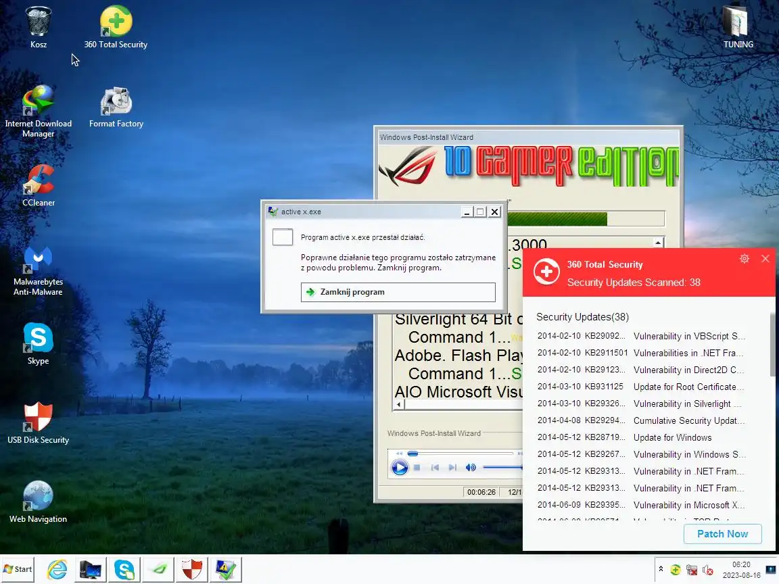Click scroll-left arrow in wizard list
The image size is (779, 584).
point(398,405)
